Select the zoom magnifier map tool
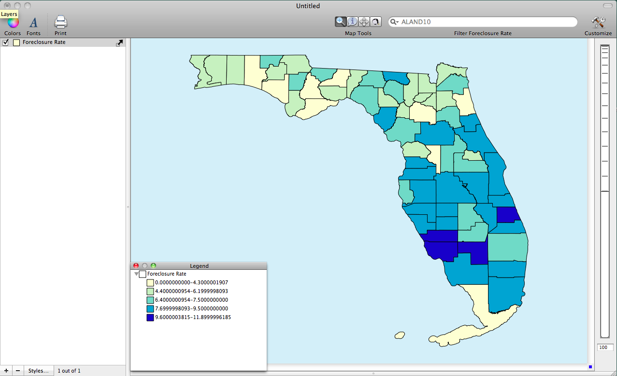The height and width of the screenshot is (376, 617). (x=341, y=22)
